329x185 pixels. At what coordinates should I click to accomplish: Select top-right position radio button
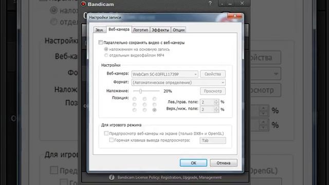[154, 99]
